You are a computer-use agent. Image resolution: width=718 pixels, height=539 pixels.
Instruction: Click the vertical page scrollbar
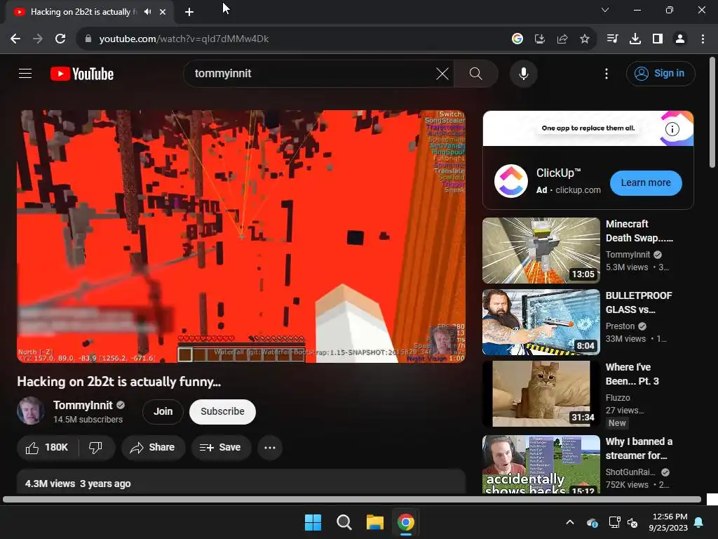712,112
